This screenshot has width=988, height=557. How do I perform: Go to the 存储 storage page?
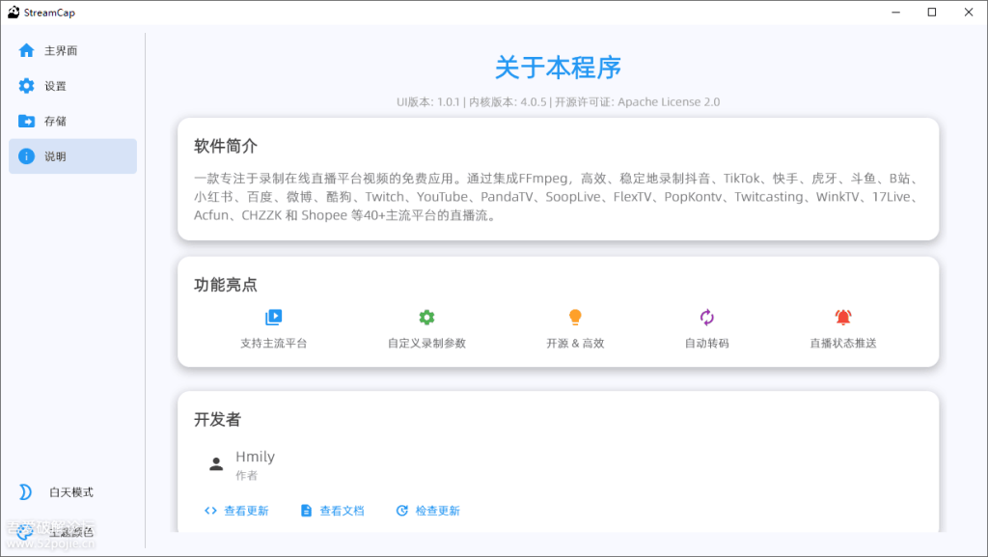72,121
